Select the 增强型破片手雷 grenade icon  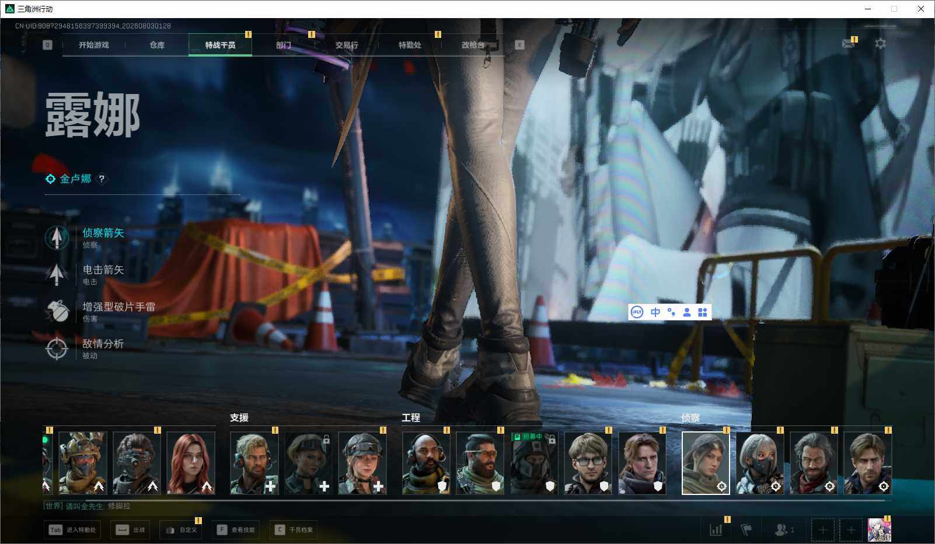tap(57, 311)
